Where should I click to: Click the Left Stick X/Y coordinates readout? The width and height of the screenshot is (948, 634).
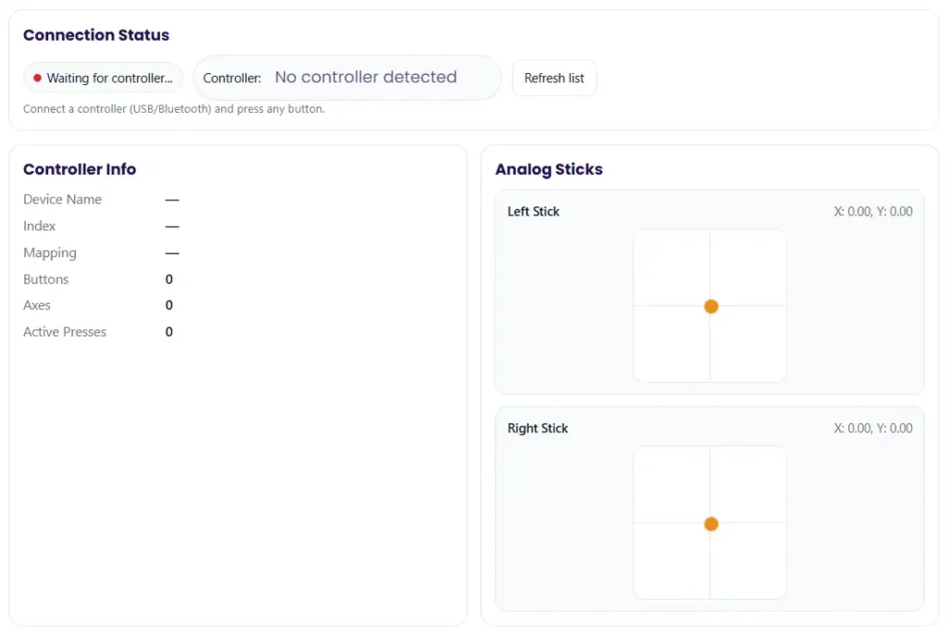[x=872, y=212]
